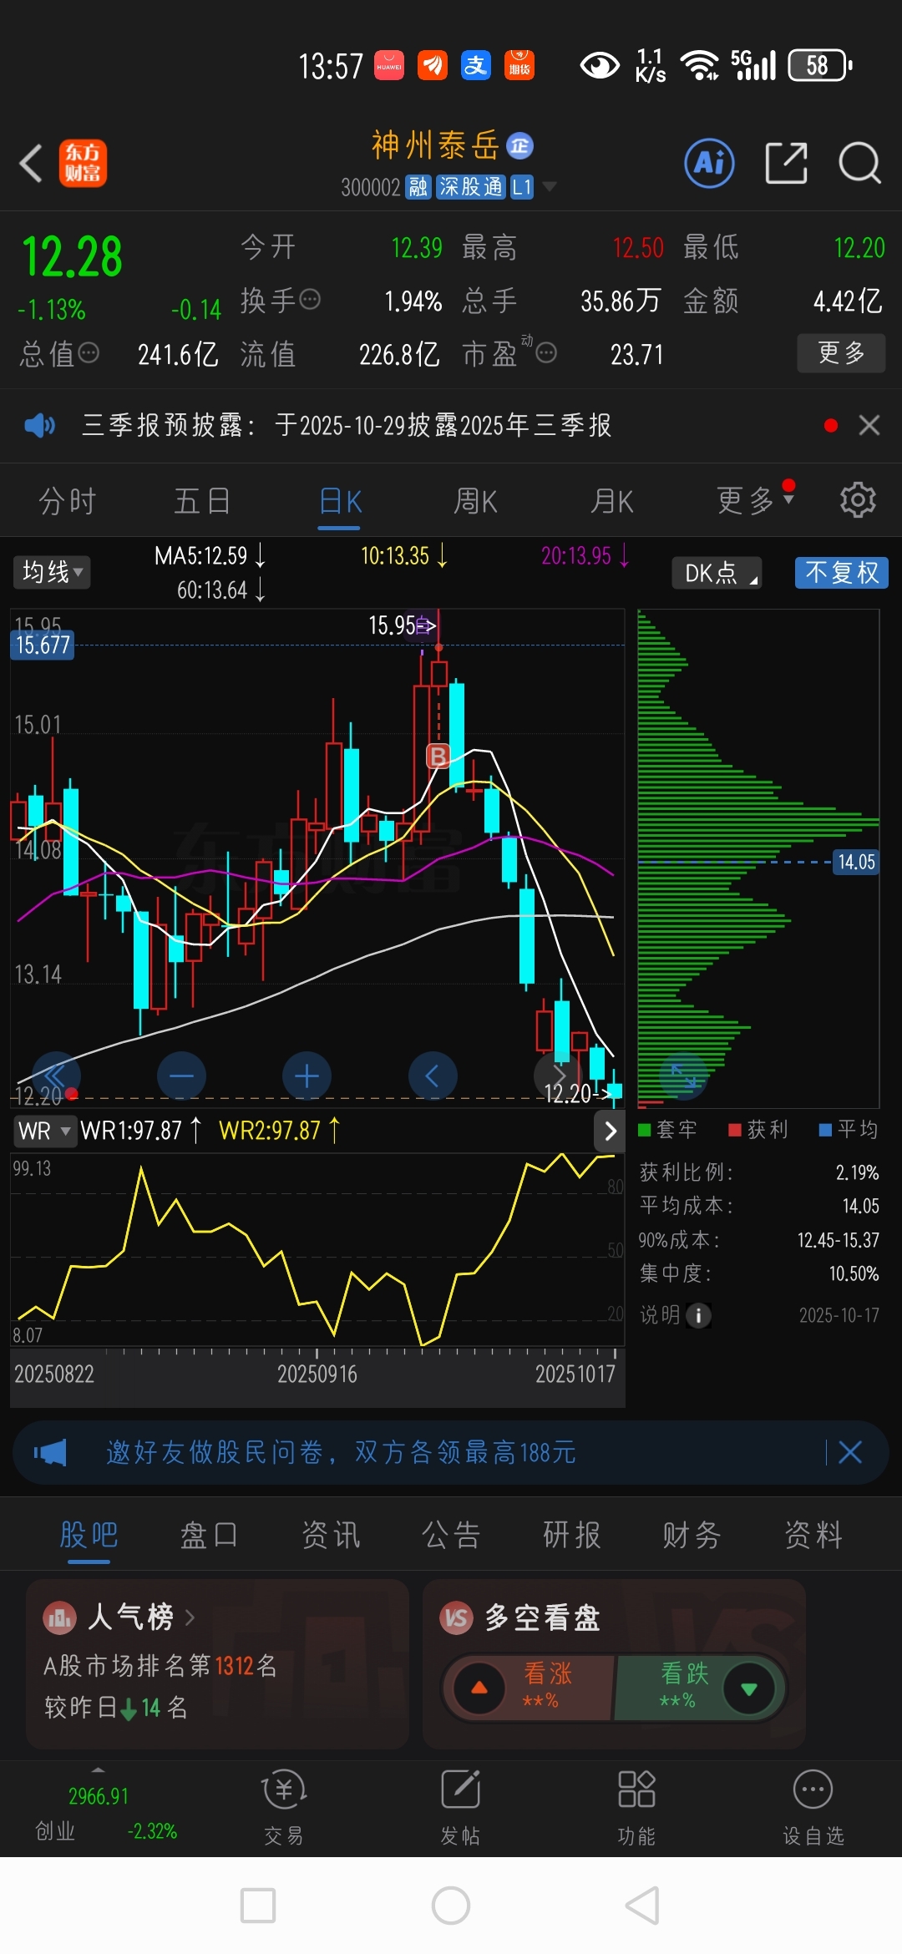Open 发帖 compose post

coord(460,1809)
